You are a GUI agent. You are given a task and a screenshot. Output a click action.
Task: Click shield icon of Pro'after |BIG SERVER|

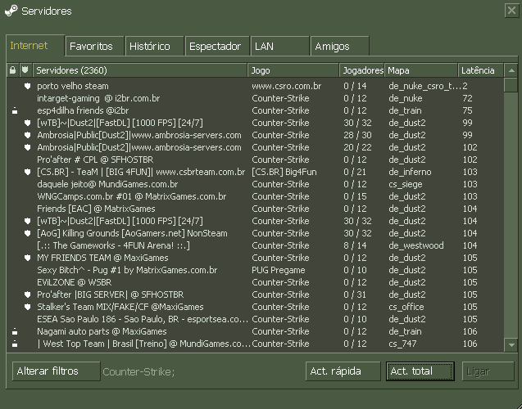click(27, 294)
